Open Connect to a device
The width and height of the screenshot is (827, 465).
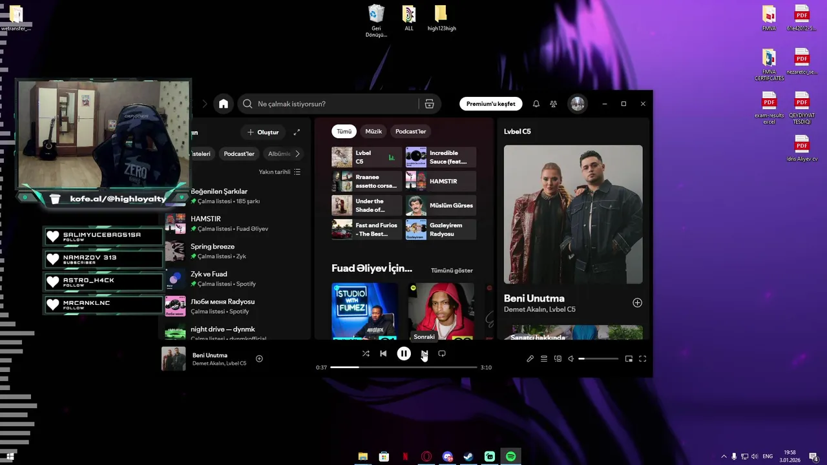(558, 358)
